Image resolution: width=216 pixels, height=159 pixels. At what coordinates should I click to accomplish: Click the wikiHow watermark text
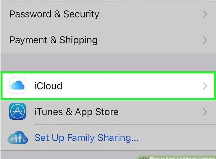click(x=177, y=157)
